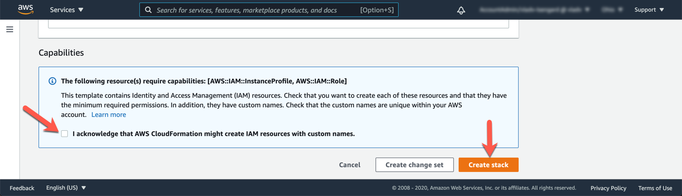
Task: Open the region selector in header
Action: click(x=613, y=10)
